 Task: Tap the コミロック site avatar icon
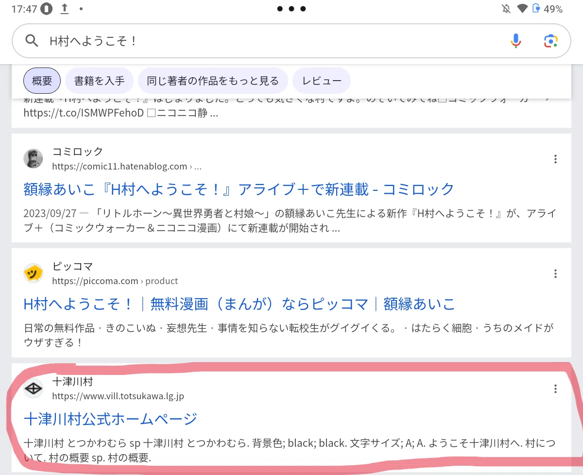click(34, 159)
